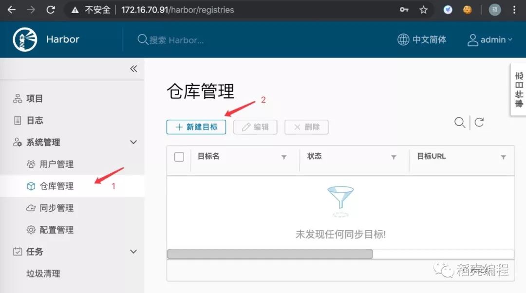This screenshot has width=526, height=293.
Task: Click the blue bird browser extension icon
Action: pos(448,10)
